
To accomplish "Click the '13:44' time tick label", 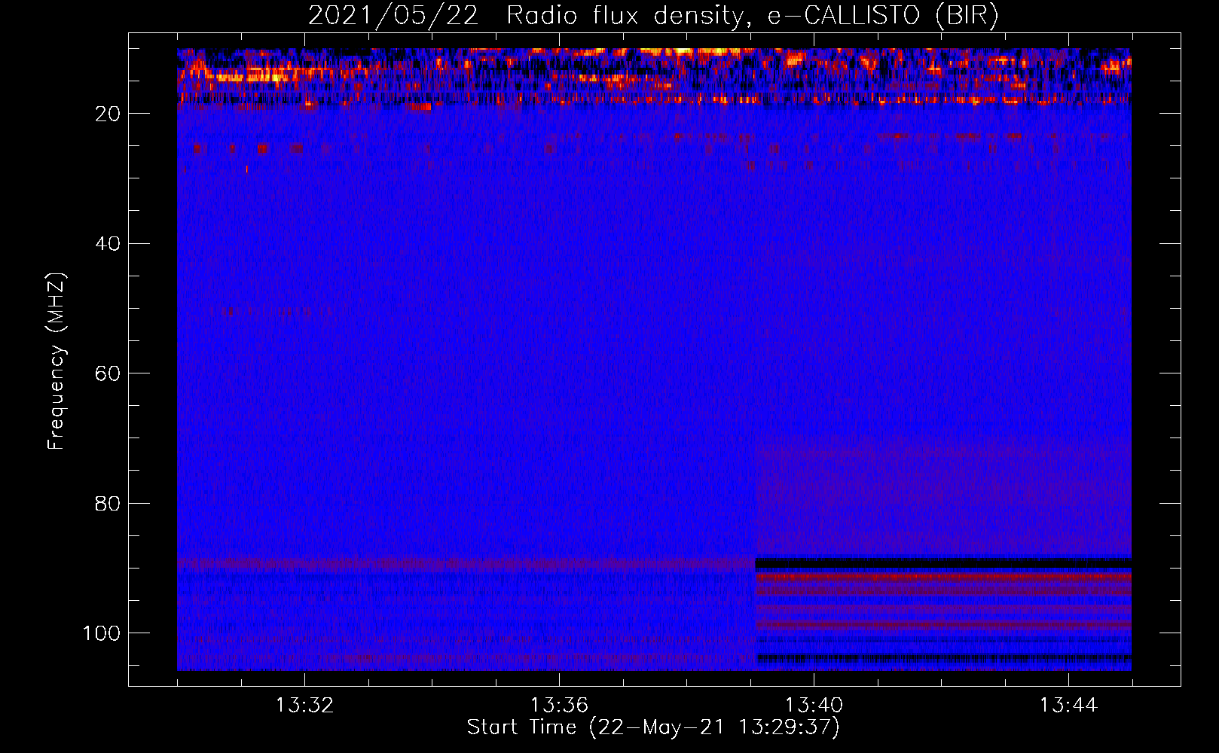I will coord(1068,706).
